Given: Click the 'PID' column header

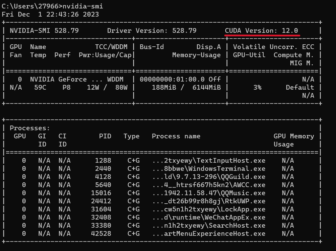Looking at the screenshot, I should tap(105, 136).
